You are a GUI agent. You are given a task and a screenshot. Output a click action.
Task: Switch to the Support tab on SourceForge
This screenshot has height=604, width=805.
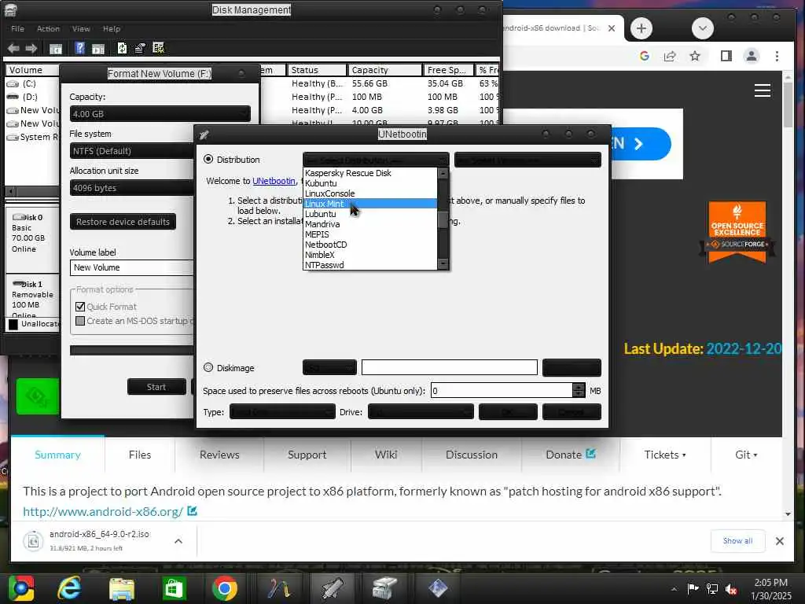(x=307, y=455)
